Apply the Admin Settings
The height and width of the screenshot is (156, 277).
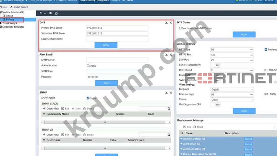244,111
